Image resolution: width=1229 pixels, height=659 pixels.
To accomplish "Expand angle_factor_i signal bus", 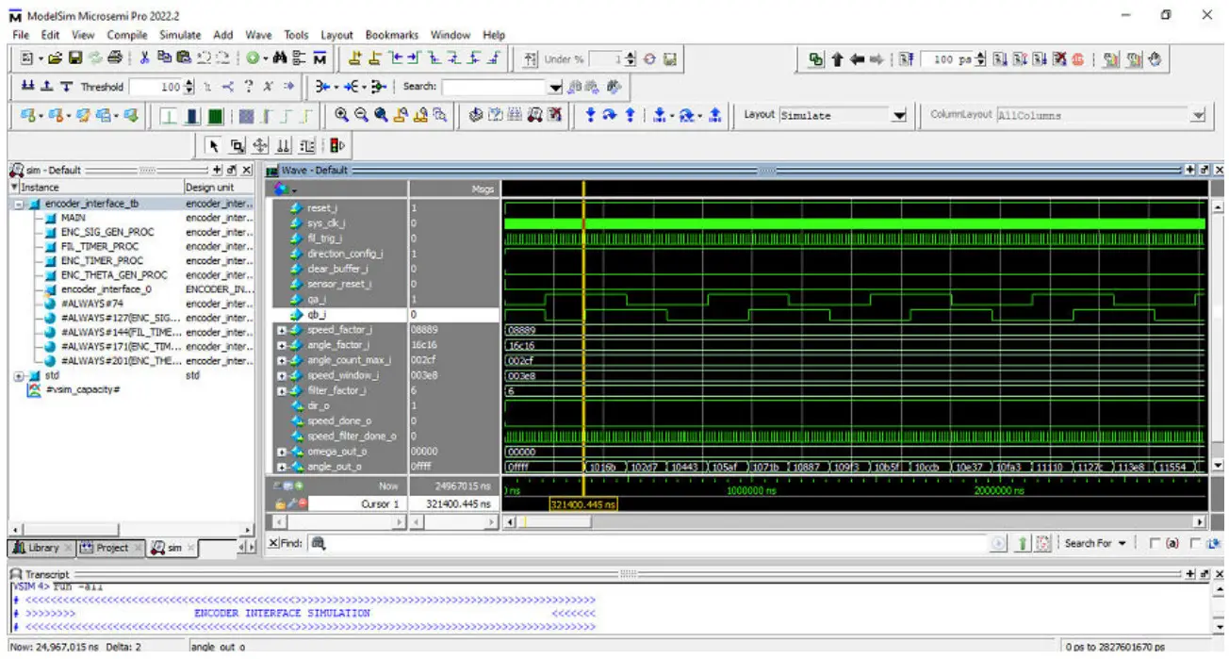I will click(x=282, y=345).
